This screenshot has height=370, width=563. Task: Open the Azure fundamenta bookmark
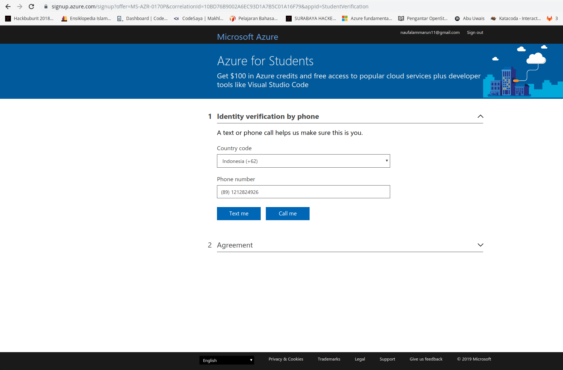367,19
